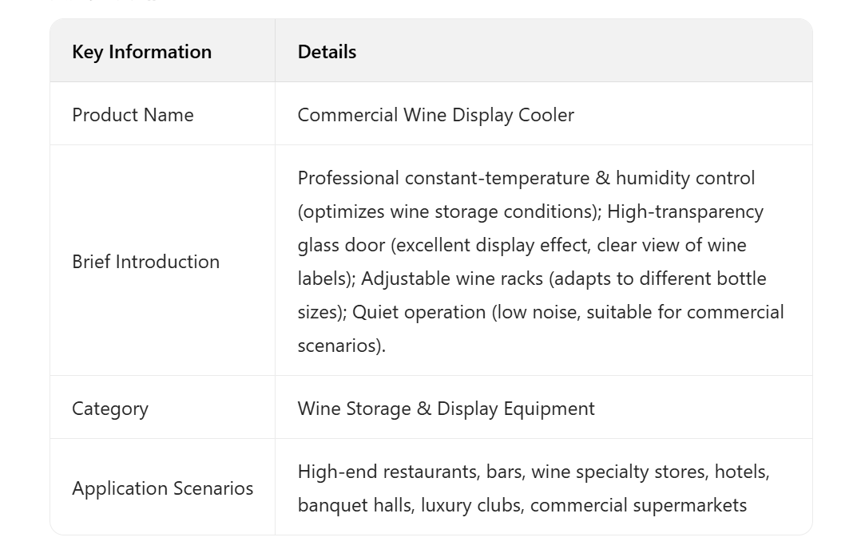Click "Wine Storage & Display Equipment" text

tap(446, 409)
